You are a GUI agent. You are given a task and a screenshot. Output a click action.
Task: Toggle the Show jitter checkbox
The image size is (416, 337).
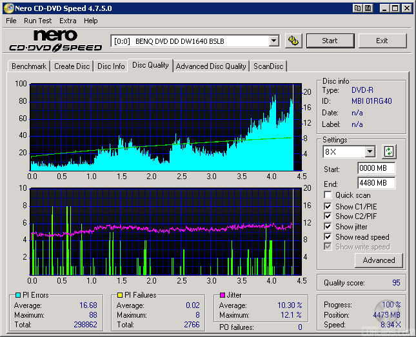pos(328,227)
